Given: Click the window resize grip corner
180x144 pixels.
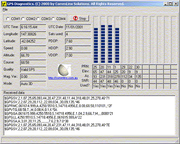Looking at the screenshot, I should click(x=177, y=141).
